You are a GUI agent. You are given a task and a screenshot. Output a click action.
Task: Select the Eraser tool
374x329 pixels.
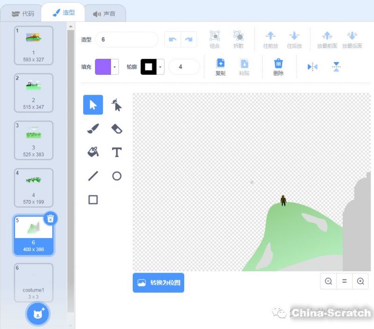[117, 129]
